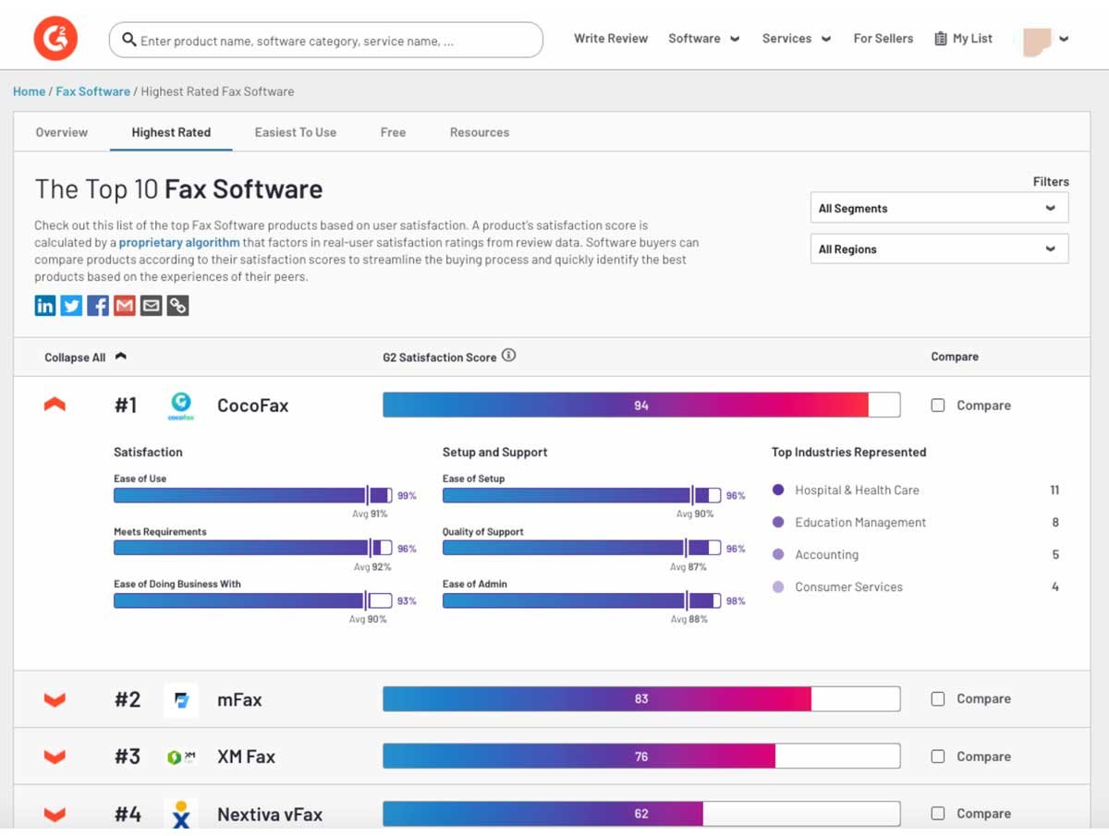This screenshot has height=836, width=1109.
Task: Check the CocoFax Compare checkbox
Action: pos(938,406)
